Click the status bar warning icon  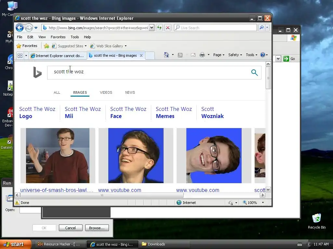17,203
